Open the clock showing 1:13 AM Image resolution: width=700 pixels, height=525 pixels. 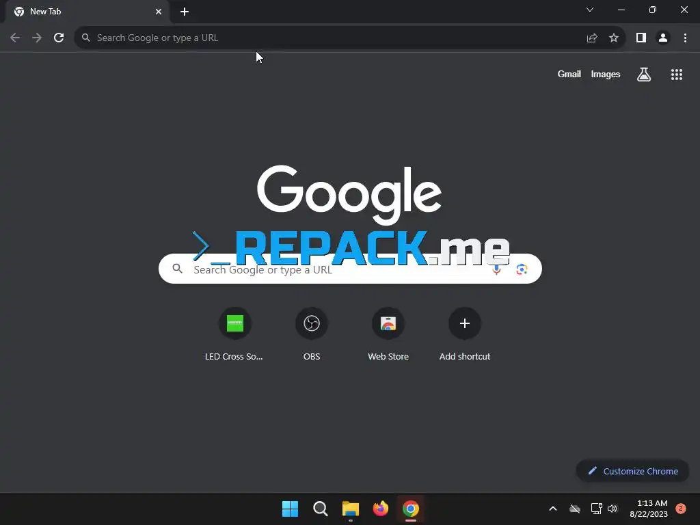[649, 509]
